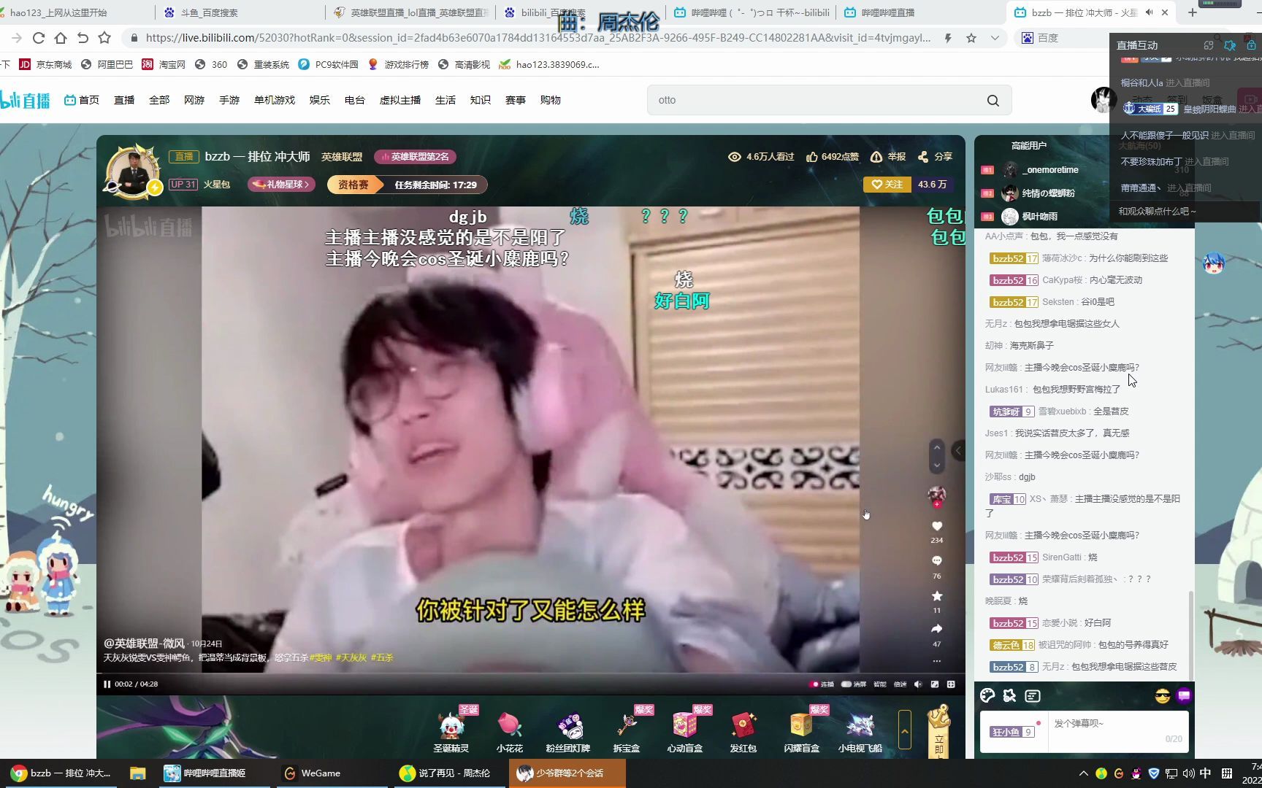The width and height of the screenshot is (1262, 788).
Task: Click the 6492点赞 like counter
Action: coord(833,157)
